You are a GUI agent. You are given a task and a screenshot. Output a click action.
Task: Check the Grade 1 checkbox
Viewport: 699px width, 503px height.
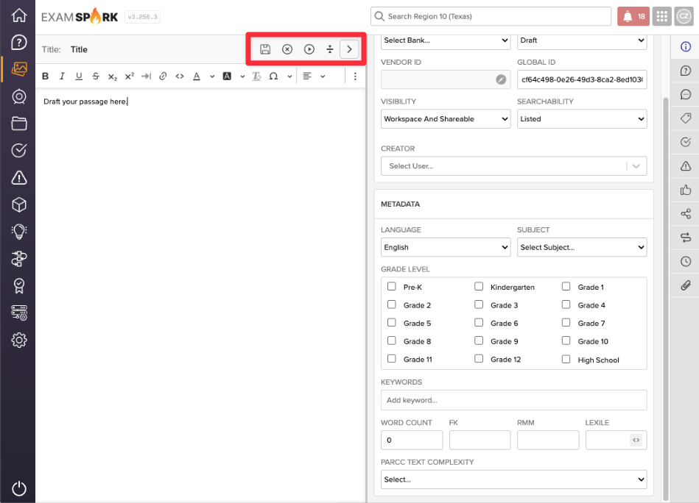click(566, 286)
